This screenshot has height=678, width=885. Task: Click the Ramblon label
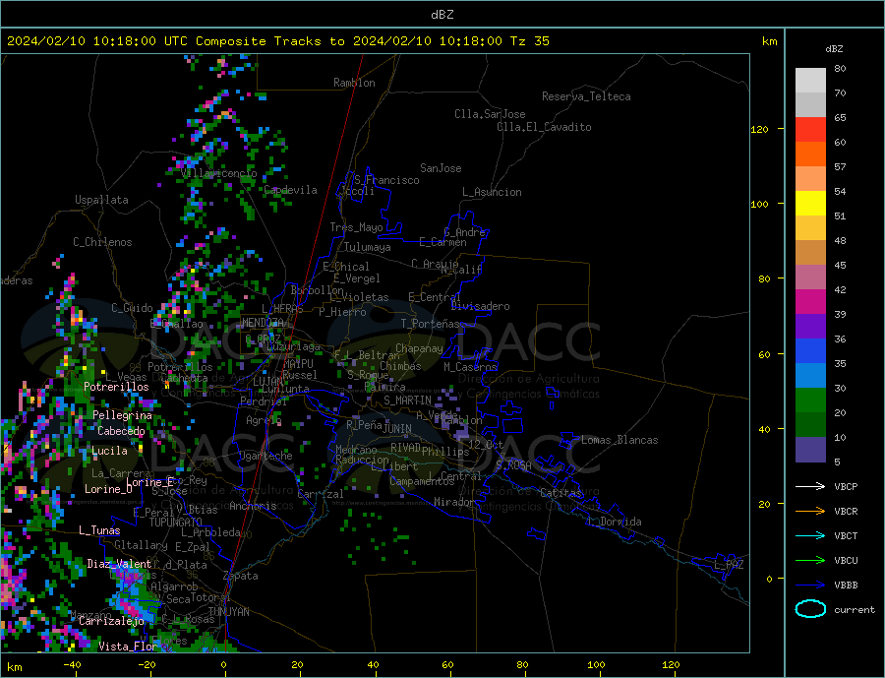(x=354, y=83)
